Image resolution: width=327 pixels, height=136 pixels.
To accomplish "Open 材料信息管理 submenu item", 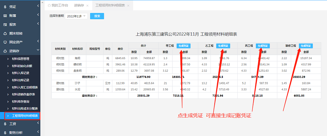I will click(x=21, y=59).
